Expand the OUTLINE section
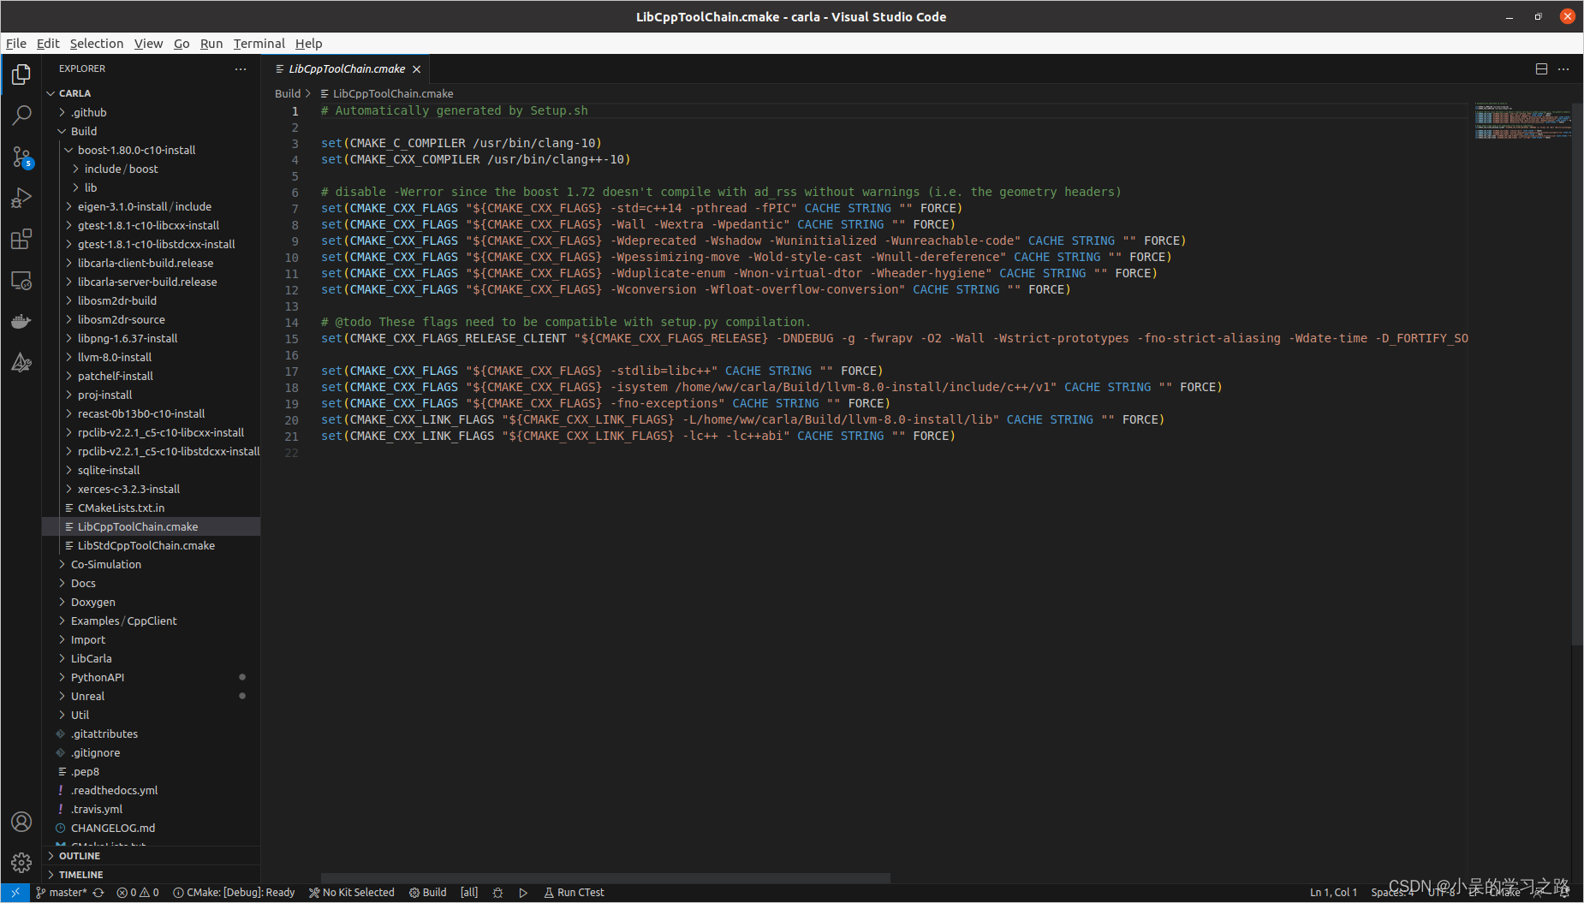 pos(152,856)
